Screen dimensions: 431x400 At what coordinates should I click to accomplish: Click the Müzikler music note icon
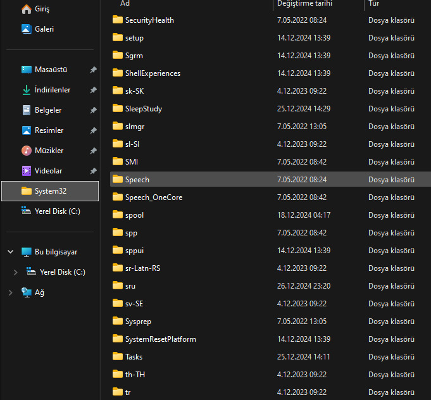(x=27, y=151)
